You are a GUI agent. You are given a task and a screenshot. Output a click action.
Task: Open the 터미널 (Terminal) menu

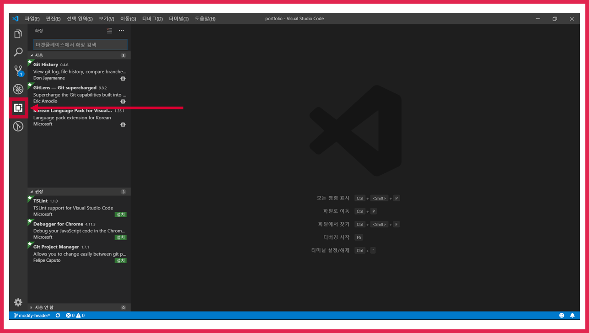click(x=179, y=19)
